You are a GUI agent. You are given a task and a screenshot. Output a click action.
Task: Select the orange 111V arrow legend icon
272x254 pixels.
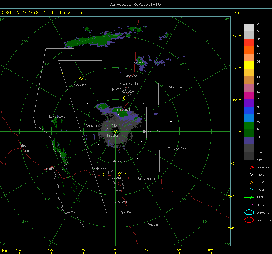click(249, 182)
